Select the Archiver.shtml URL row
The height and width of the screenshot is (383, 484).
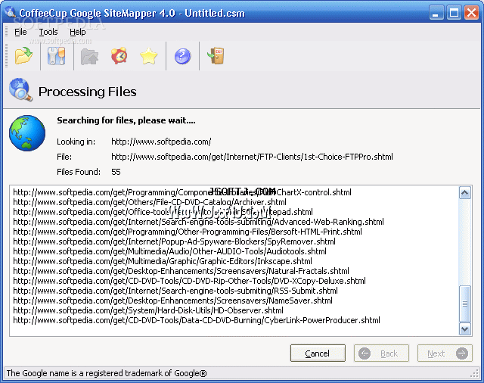click(150, 202)
